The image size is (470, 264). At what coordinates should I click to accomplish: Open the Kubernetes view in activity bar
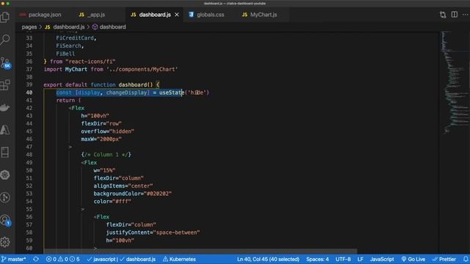point(5,175)
